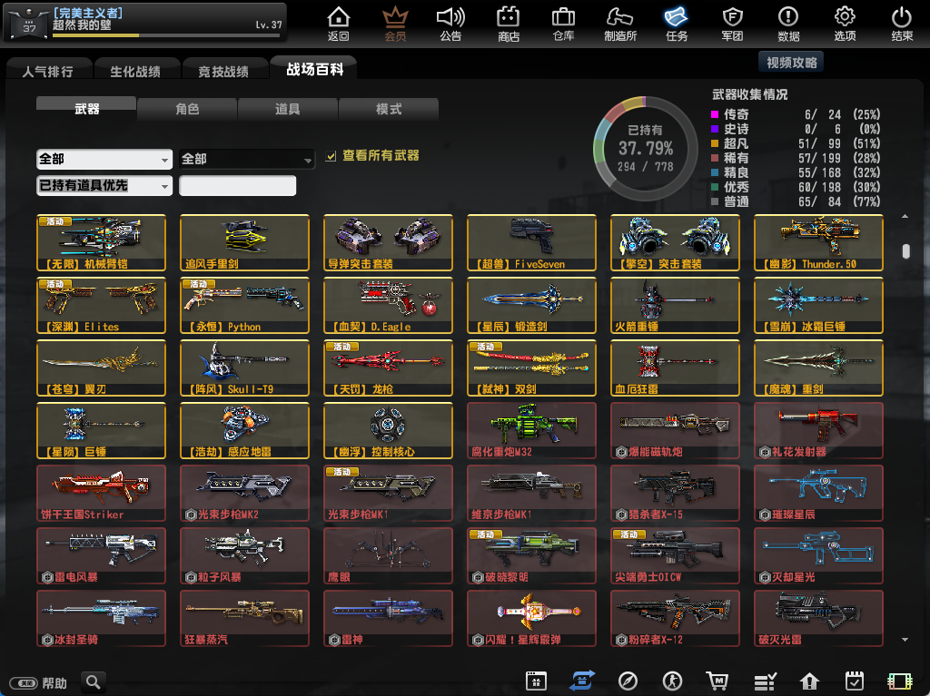Open the 狂暴蒸汽 sniper weapon card
930x696 pixels.
244,618
